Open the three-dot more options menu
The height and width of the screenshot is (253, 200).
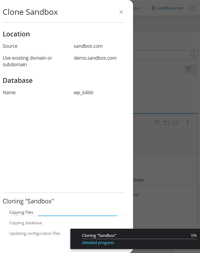point(188,123)
